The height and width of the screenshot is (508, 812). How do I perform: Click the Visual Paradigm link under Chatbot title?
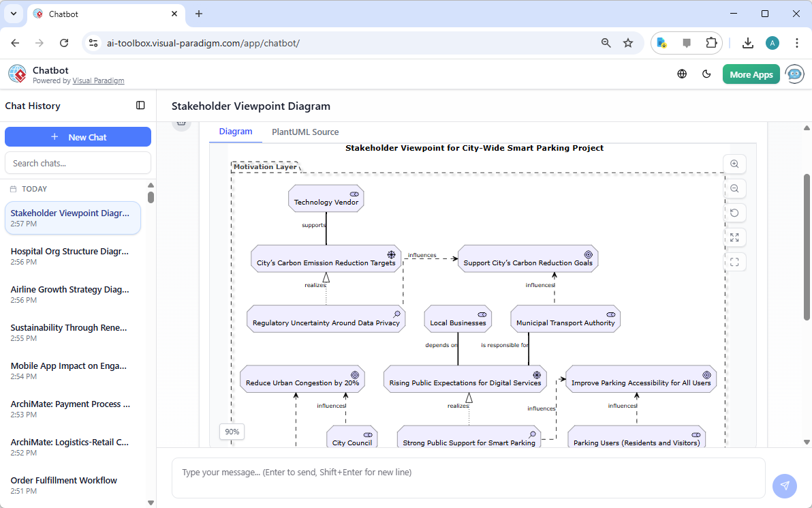[98, 80]
